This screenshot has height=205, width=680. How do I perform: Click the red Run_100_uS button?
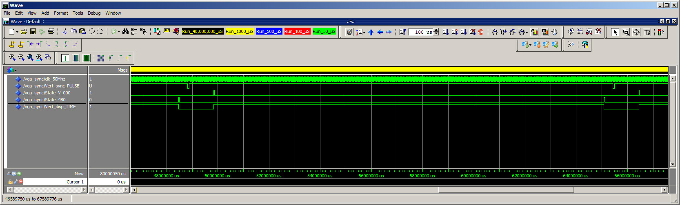coord(297,31)
